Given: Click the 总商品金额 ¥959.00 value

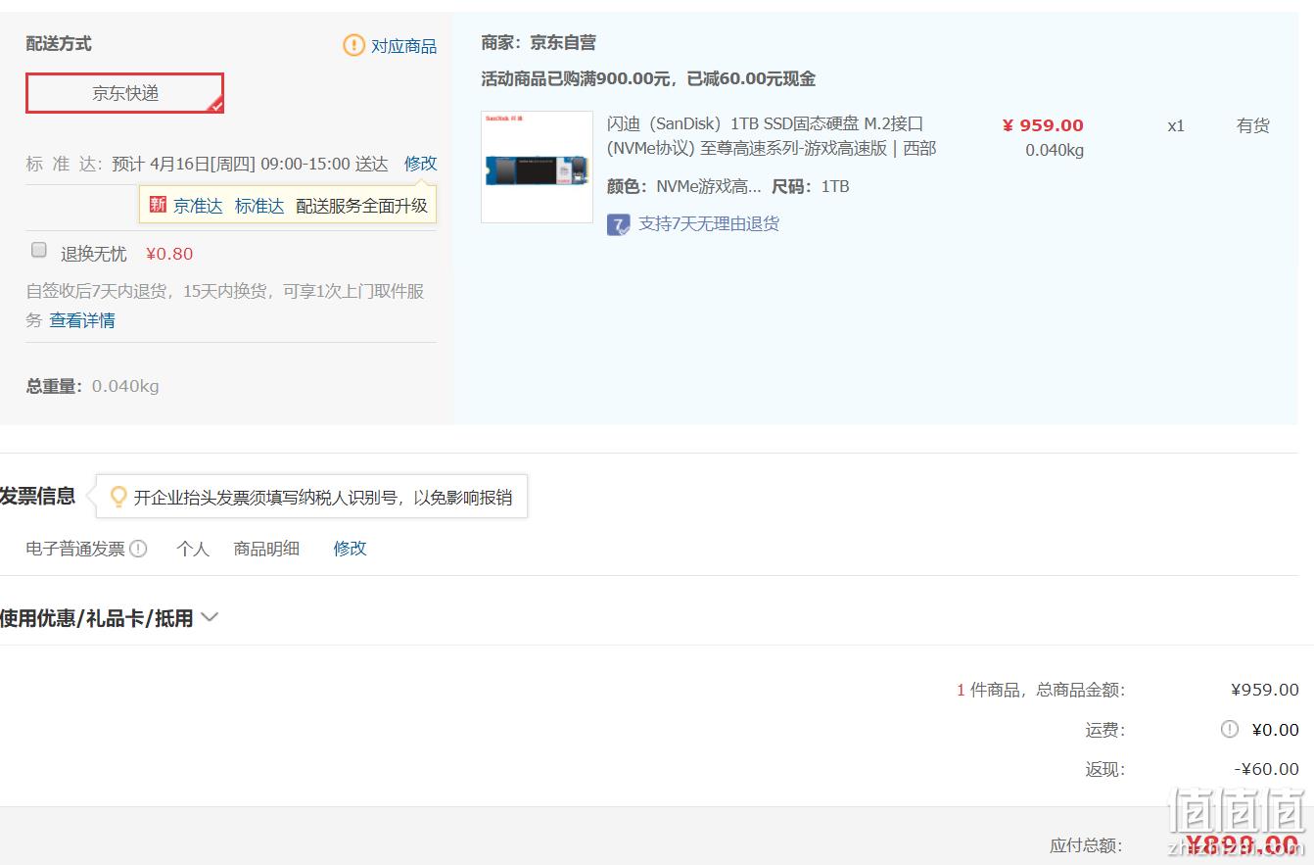Looking at the screenshot, I should pyautogui.click(x=1264, y=690).
